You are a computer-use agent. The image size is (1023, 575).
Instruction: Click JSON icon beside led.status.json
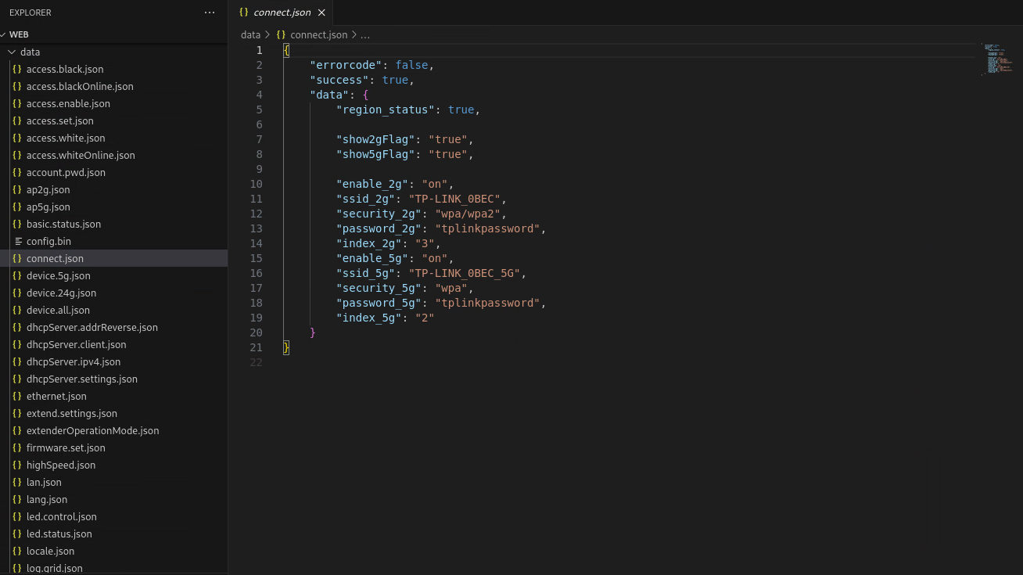(18, 534)
